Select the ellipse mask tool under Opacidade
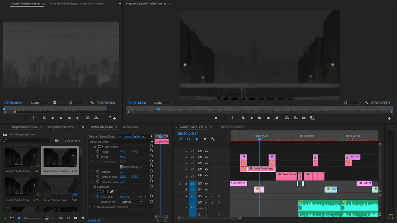Image resolution: width=397 pixels, height=223 pixels. 99,192
